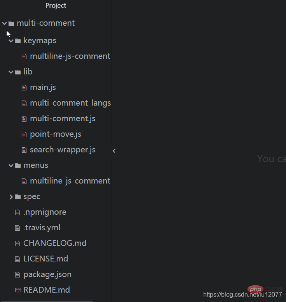Click the keymaps folder icon
The image size is (286, 302).
click(18, 41)
